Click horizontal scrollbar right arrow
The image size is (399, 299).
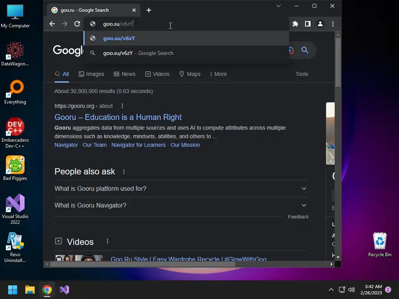331,264
